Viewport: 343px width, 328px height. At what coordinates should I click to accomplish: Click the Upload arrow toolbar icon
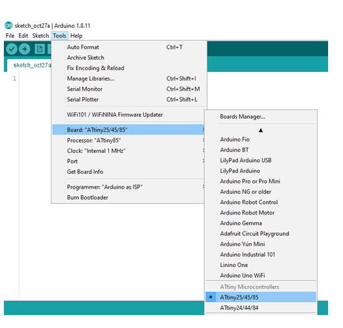coord(25,49)
